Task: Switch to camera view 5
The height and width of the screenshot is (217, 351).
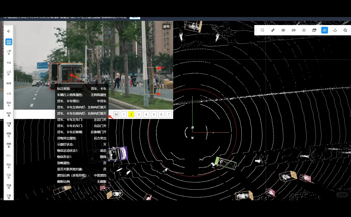Action: [x=154, y=114]
